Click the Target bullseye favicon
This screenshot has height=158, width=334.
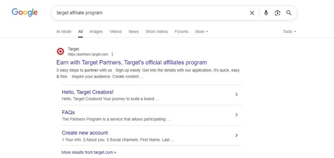pyautogui.click(x=60, y=51)
